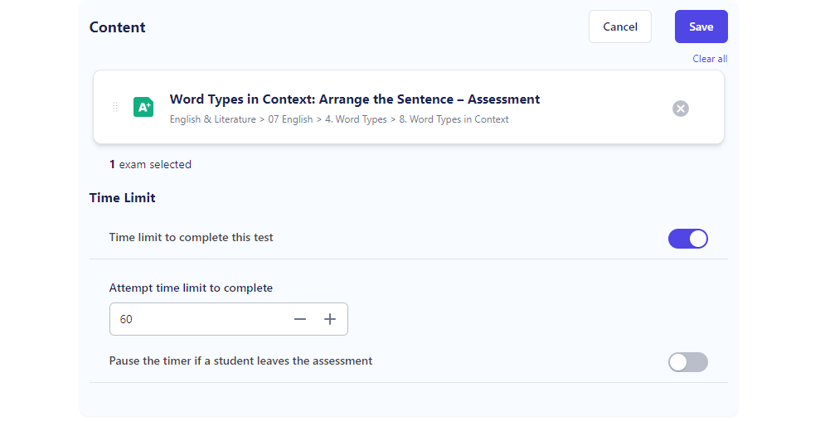Enable pause timer when student leaves
825x421 pixels.
688,362
